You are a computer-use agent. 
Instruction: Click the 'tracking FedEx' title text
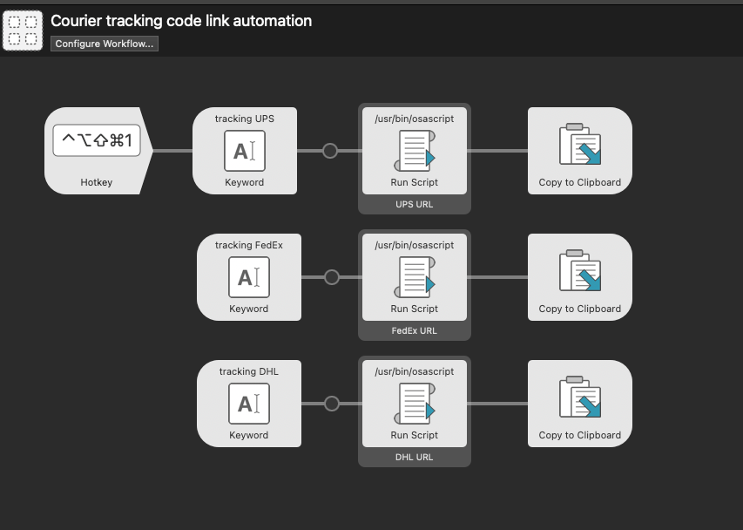pyautogui.click(x=249, y=245)
